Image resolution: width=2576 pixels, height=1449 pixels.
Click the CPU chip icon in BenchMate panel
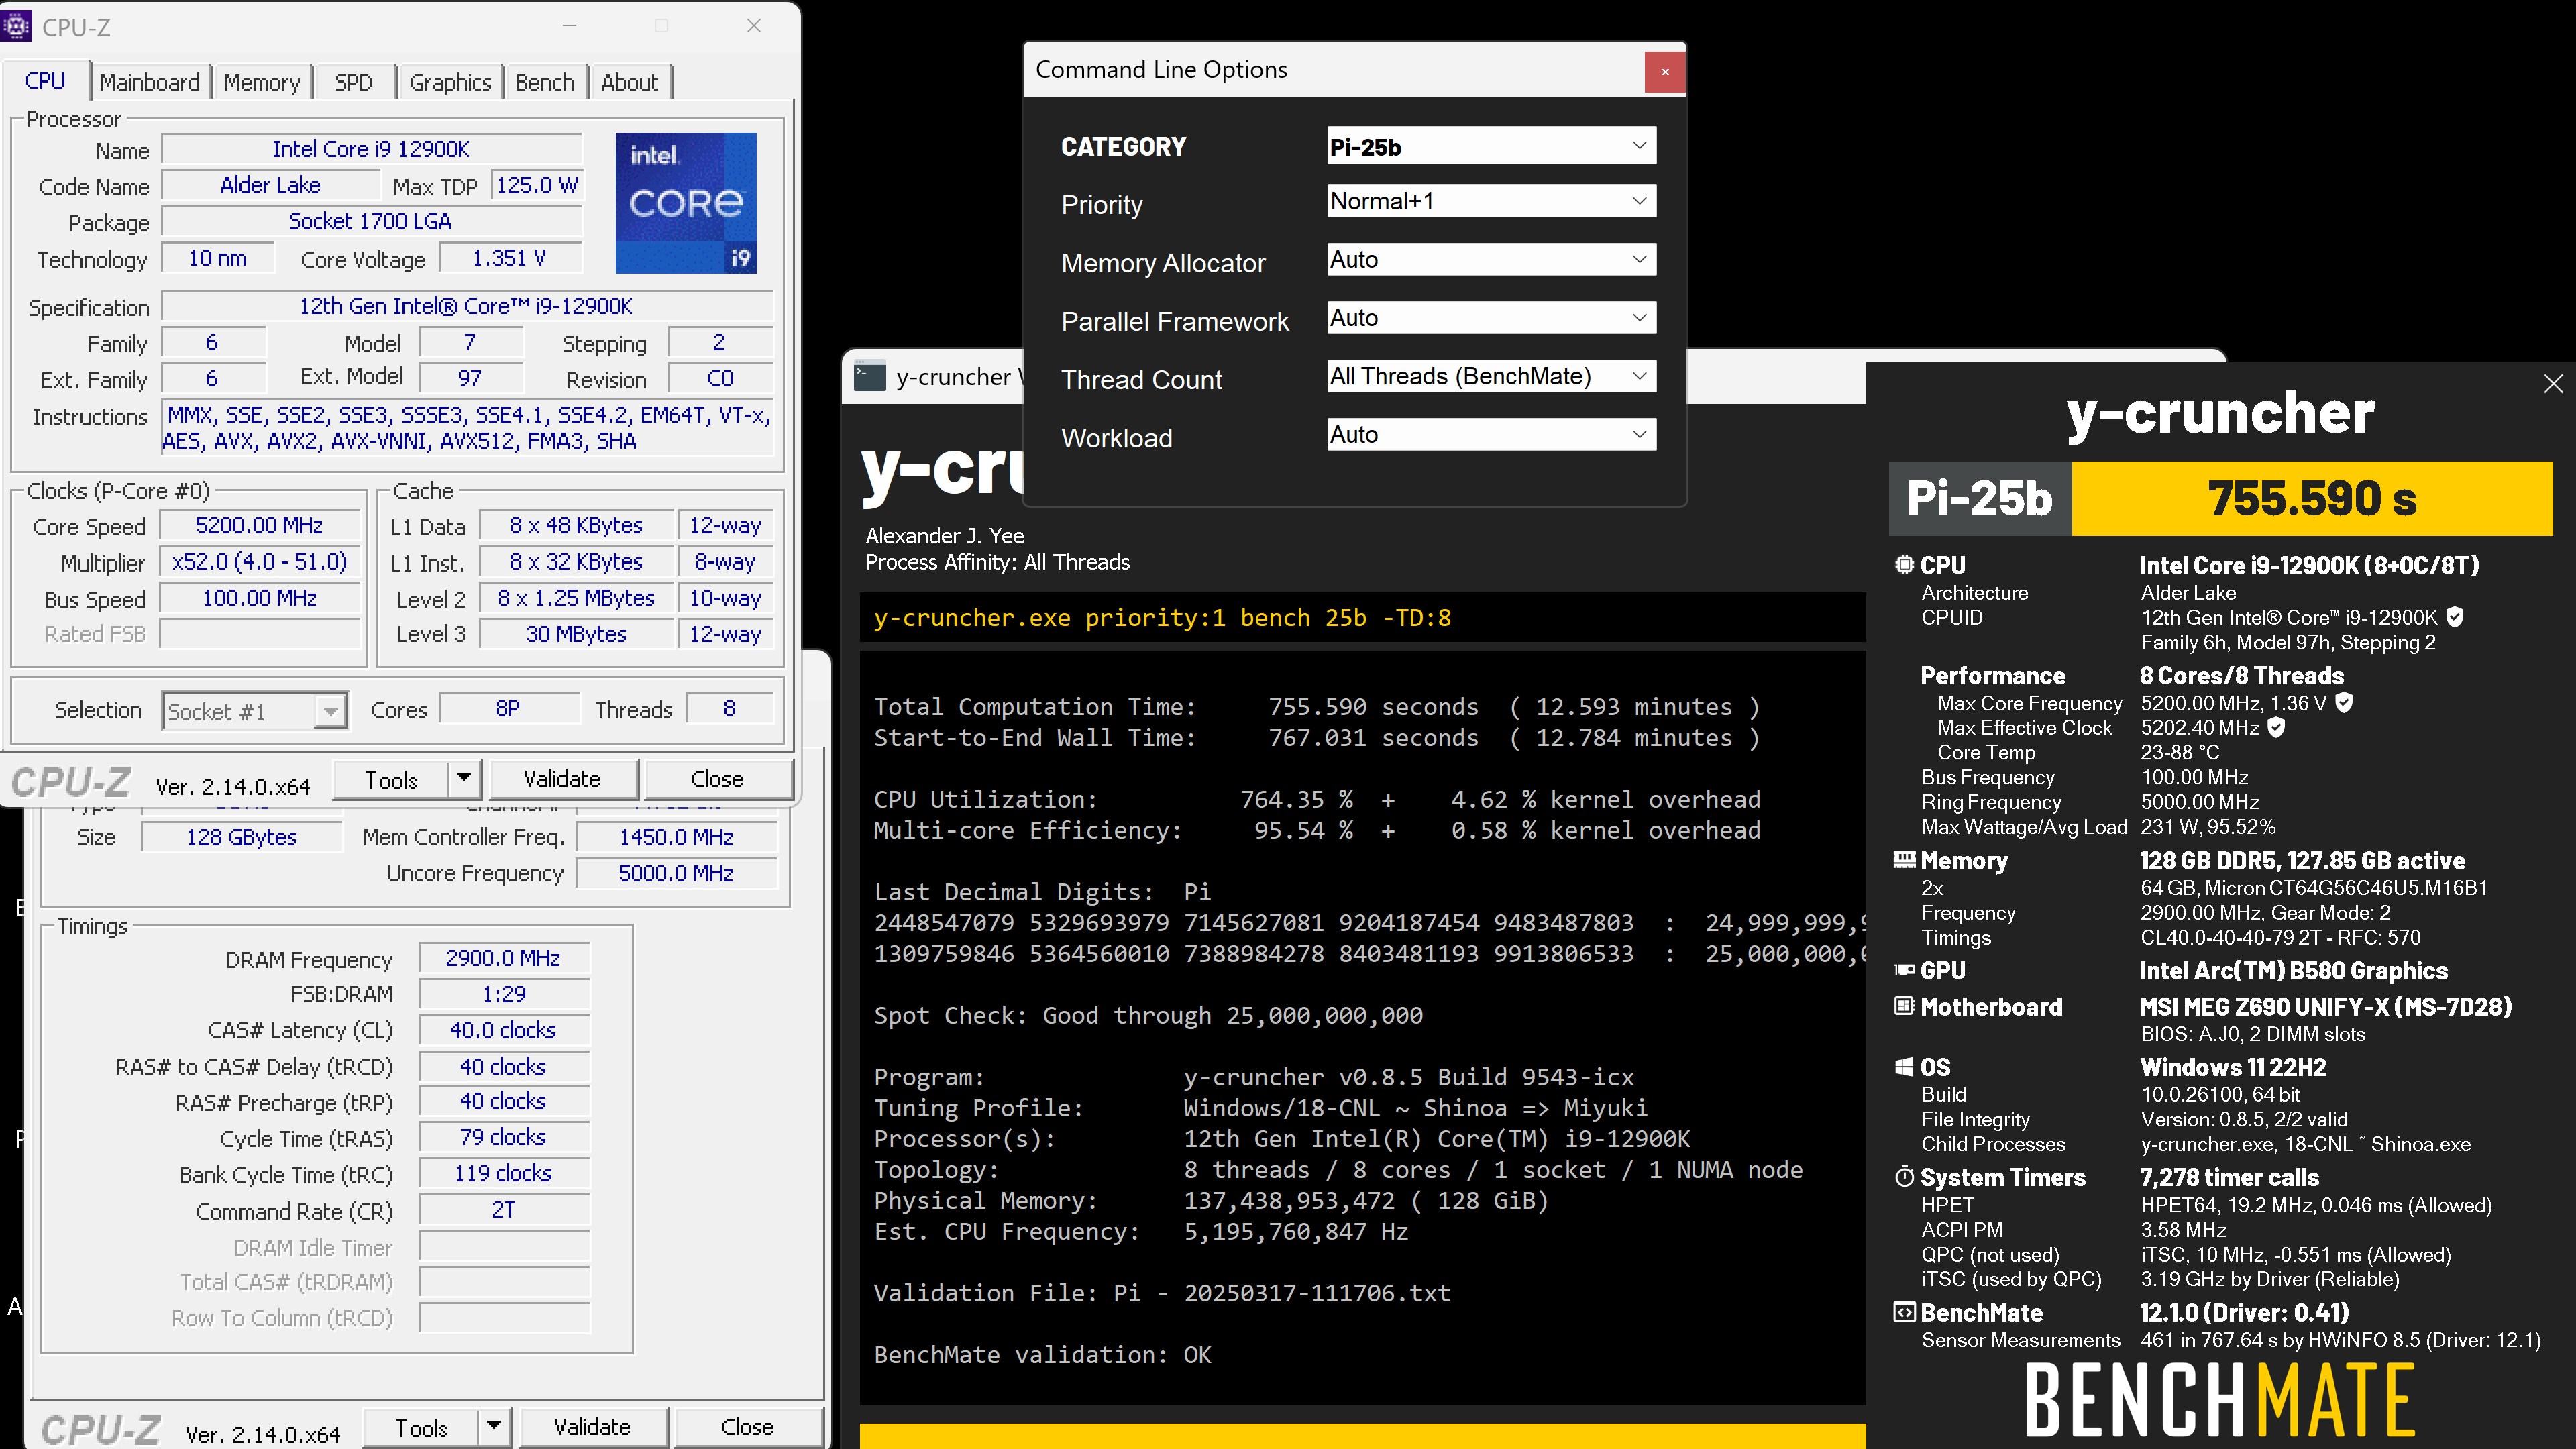1904,565
